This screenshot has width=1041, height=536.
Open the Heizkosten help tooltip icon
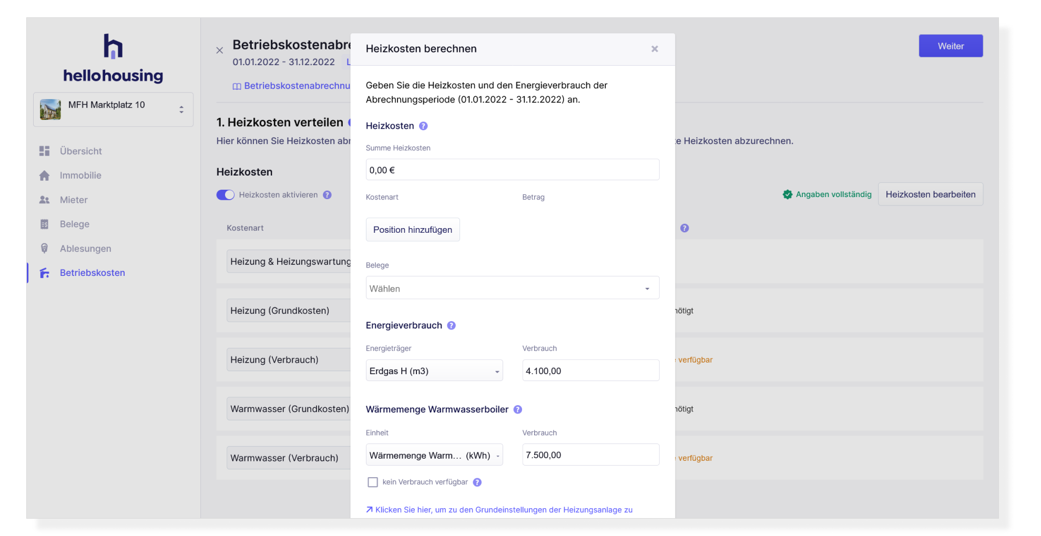tap(423, 126)
